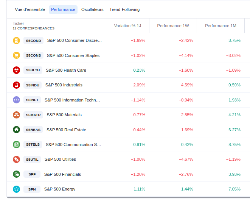Click the Energy sector icon
This screenshot has height=206, width=250.
coord(16,189)
